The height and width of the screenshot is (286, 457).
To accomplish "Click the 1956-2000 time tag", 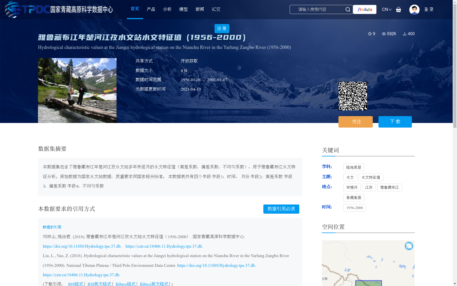I will [354, 208].
